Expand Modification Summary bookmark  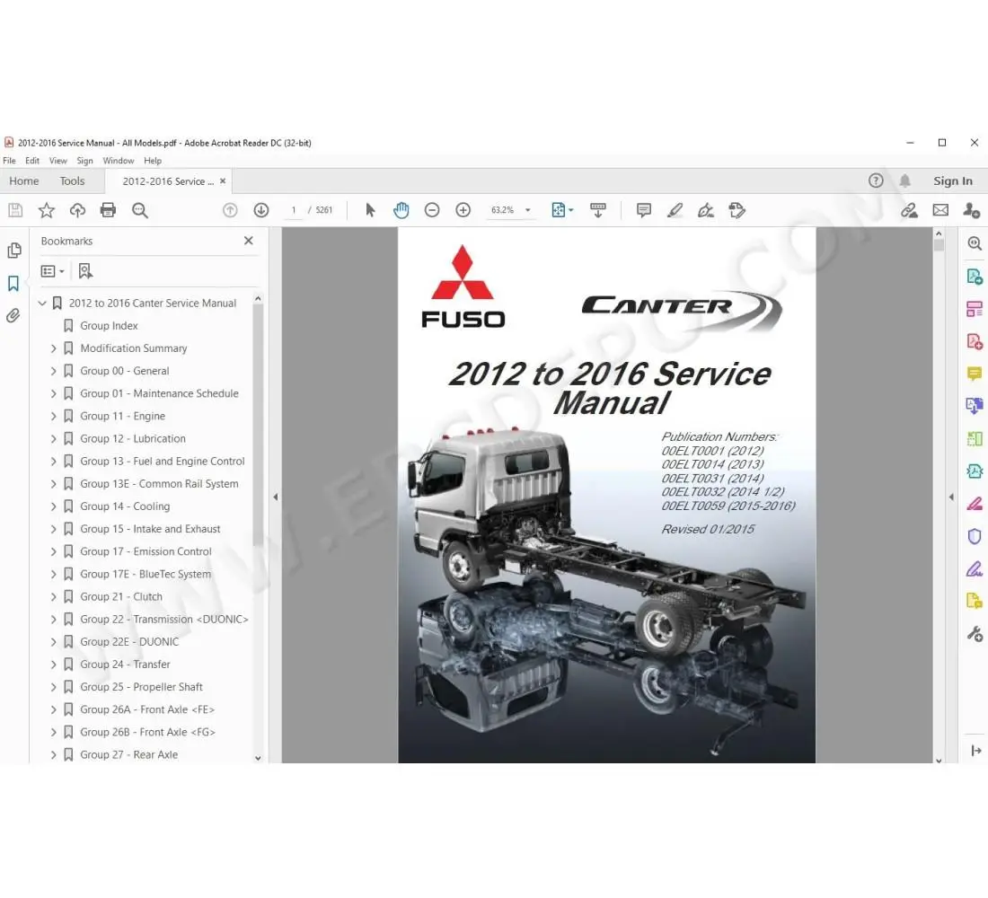pyautogui.click(x=54, y=348)
